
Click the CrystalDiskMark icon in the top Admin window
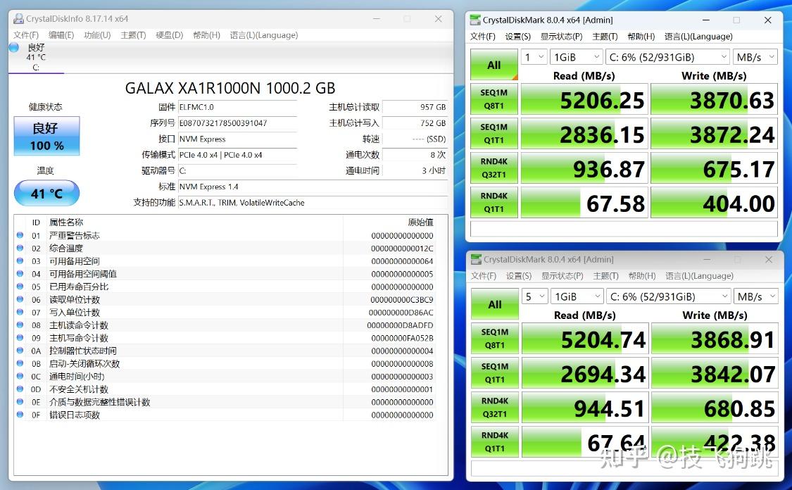click(476, 20)
